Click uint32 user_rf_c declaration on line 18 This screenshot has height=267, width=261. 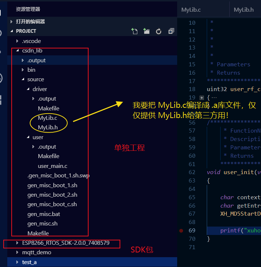click(234, 89)
